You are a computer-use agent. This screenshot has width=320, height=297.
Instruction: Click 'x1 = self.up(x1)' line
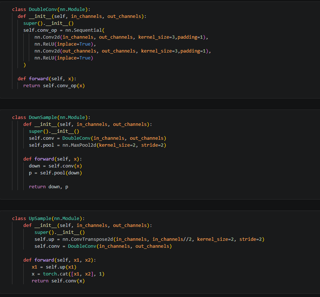tap(54, 267)
